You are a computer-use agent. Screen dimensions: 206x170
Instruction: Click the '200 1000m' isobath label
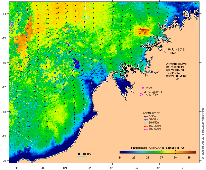pyautogui.click(x=84, y=154)
